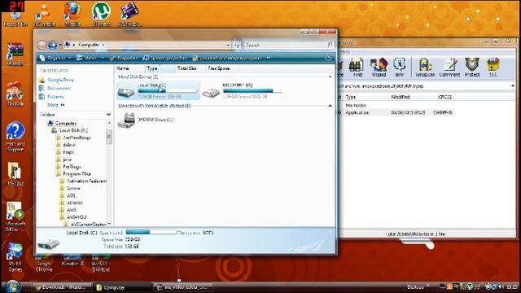The height and width of the screenshot is (293, 521).
Task: Click the refresh button beside address bar
Action: point(237,45)
